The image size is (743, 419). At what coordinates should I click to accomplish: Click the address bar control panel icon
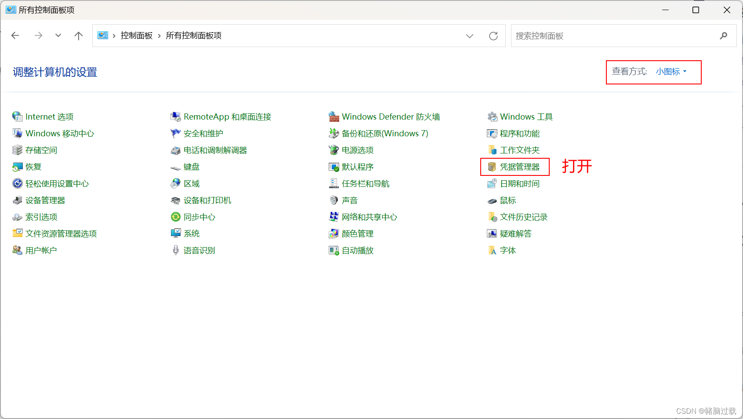click(x=103, y=35)
